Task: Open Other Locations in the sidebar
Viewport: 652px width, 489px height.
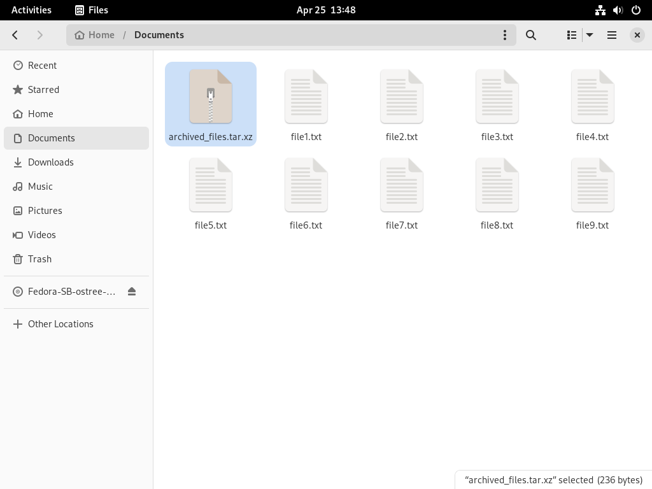Action: pos(76,324)
